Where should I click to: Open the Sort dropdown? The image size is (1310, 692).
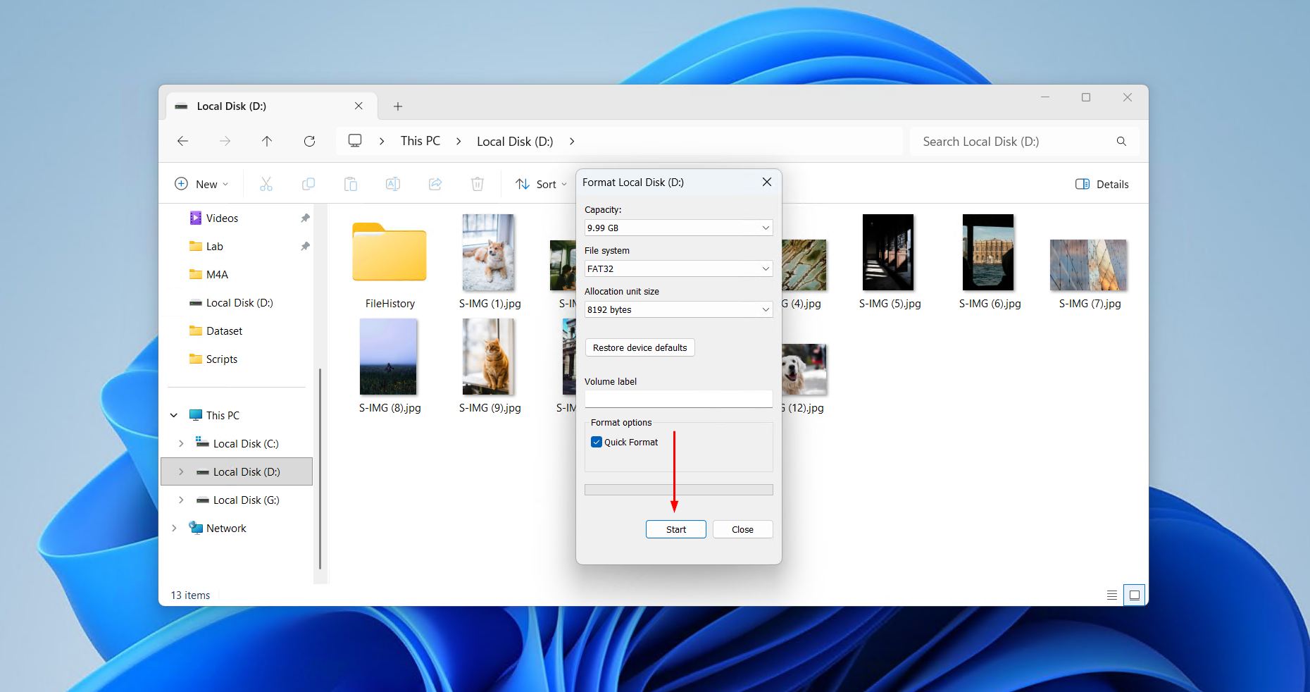click(541, 184)
